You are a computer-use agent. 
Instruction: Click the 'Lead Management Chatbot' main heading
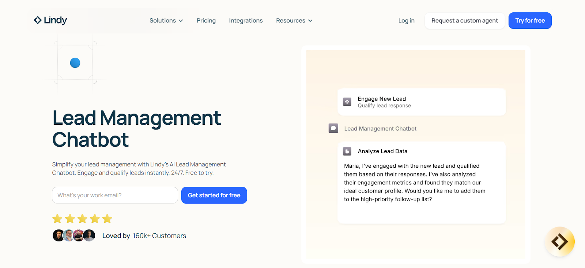[x=137, y=129]
